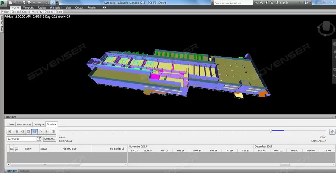Open the Home ribbon tab
This screenshot has height=173, width=336.
pos(15,7)
